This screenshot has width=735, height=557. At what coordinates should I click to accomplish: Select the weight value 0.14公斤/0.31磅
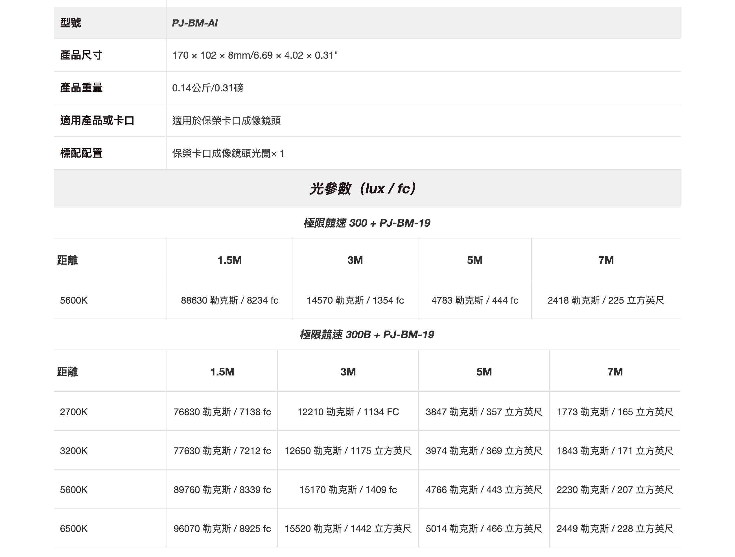point(208,88)
